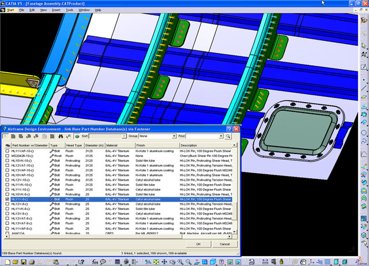
Task: Click the Select arrow tool in right toolbar
Action: pyautogui.click(x=364, y=46)
